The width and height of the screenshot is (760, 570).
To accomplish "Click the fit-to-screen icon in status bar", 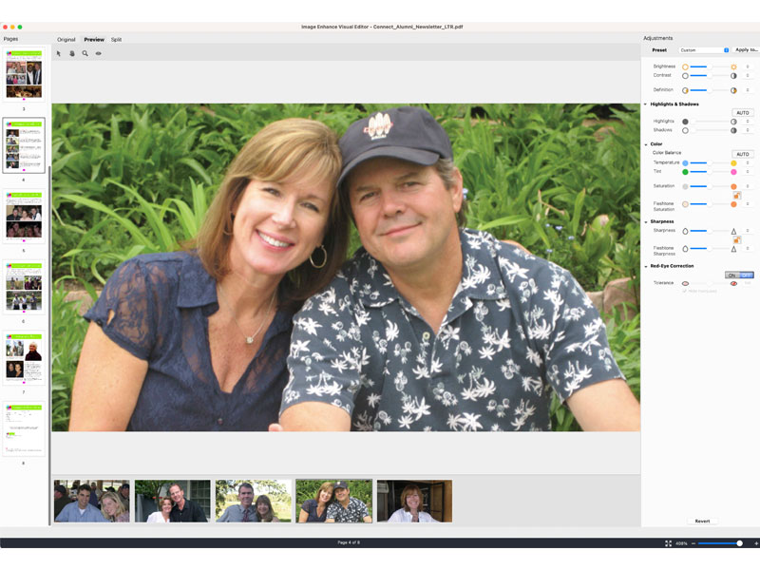I will [668, 543].
